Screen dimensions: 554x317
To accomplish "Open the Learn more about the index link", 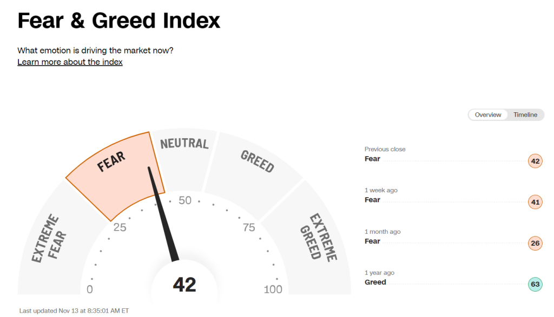I will pos(70,62).
